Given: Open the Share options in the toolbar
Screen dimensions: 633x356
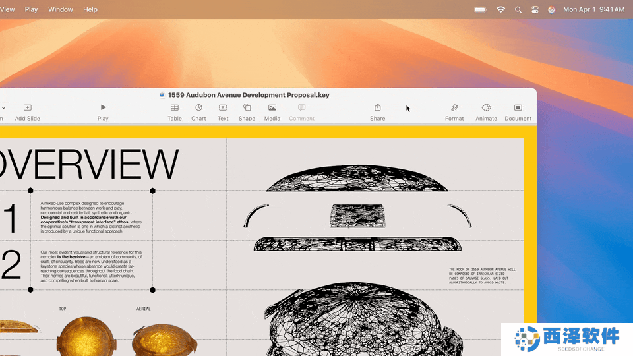Looking at the screenshot, I should tap(378, 111).
